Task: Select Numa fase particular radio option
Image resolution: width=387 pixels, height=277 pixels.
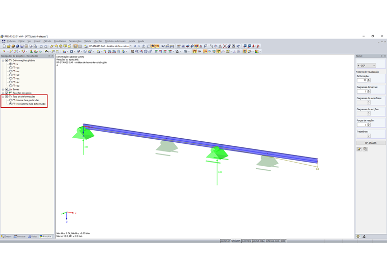Action: (11, 100)
